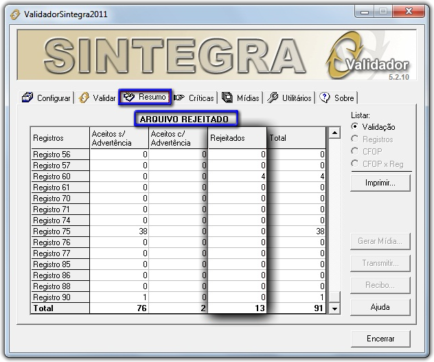Click the table scrollbar down arrow
Screen dimensions: 434x362
tap(334, 308)
